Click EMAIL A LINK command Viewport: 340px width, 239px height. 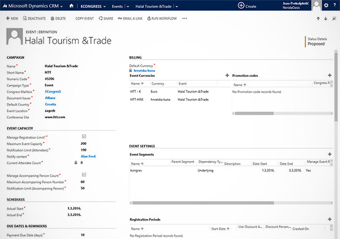coord(130,18)
